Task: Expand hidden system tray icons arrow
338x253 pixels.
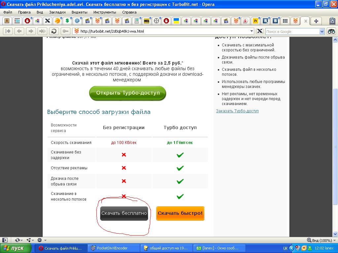Action: pos(292,248)
